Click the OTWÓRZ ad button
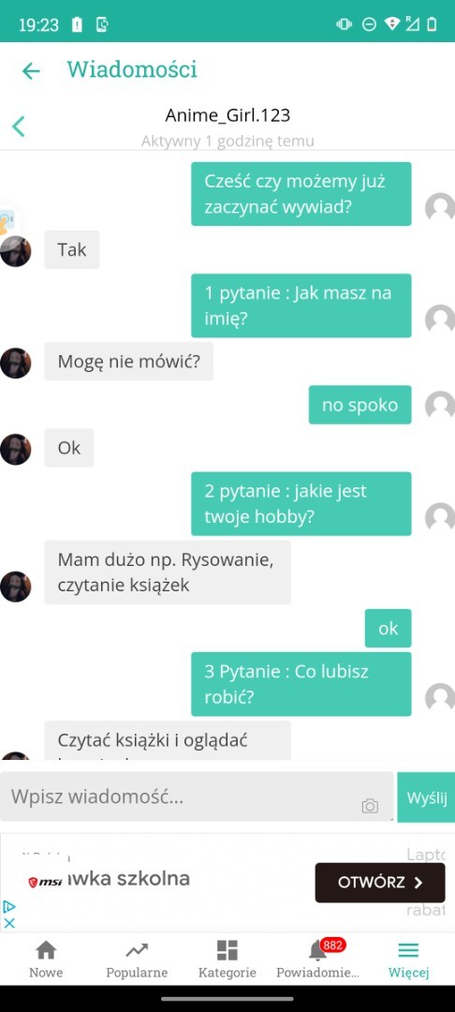The image size is (455, 1012). pyautogui.click(x=379, y=883)
